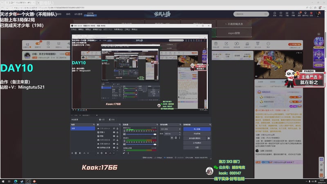Viewport: 327px width, 184px height.
Task: Mute the second mixer channel speaker icon
Action: (125, 144)
